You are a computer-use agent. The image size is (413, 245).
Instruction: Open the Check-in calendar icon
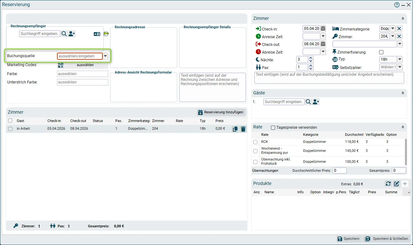[x=323, y=29]
